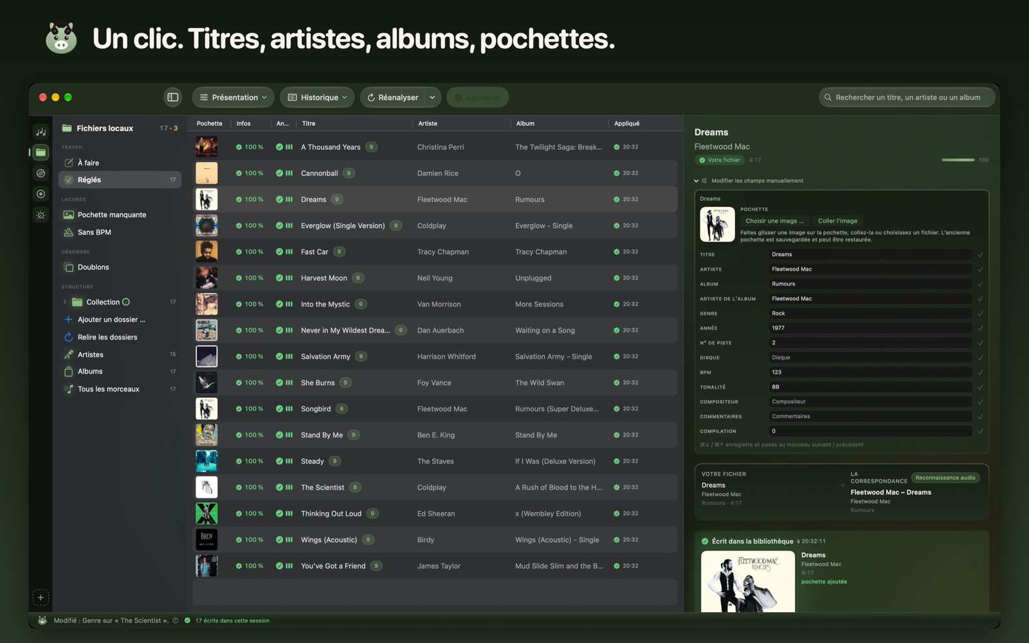The width and height of the screenshot is (1029, 643).
Task: Toggle the checkmark beside the Année field
Action: [x=980, y=328]
